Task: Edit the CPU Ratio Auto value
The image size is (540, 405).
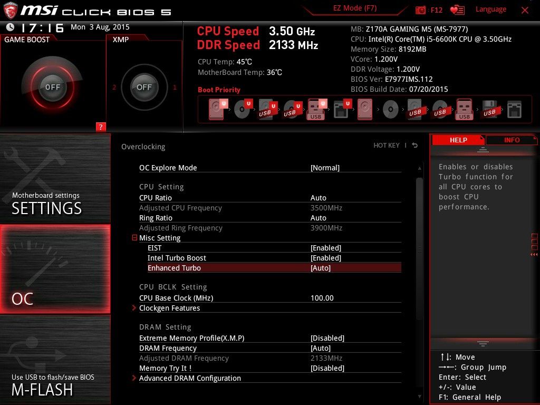Action: pyautogui.click(x=318, y=198)
